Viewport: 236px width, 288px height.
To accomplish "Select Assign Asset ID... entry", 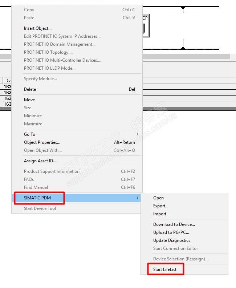I will pos(77,161).
